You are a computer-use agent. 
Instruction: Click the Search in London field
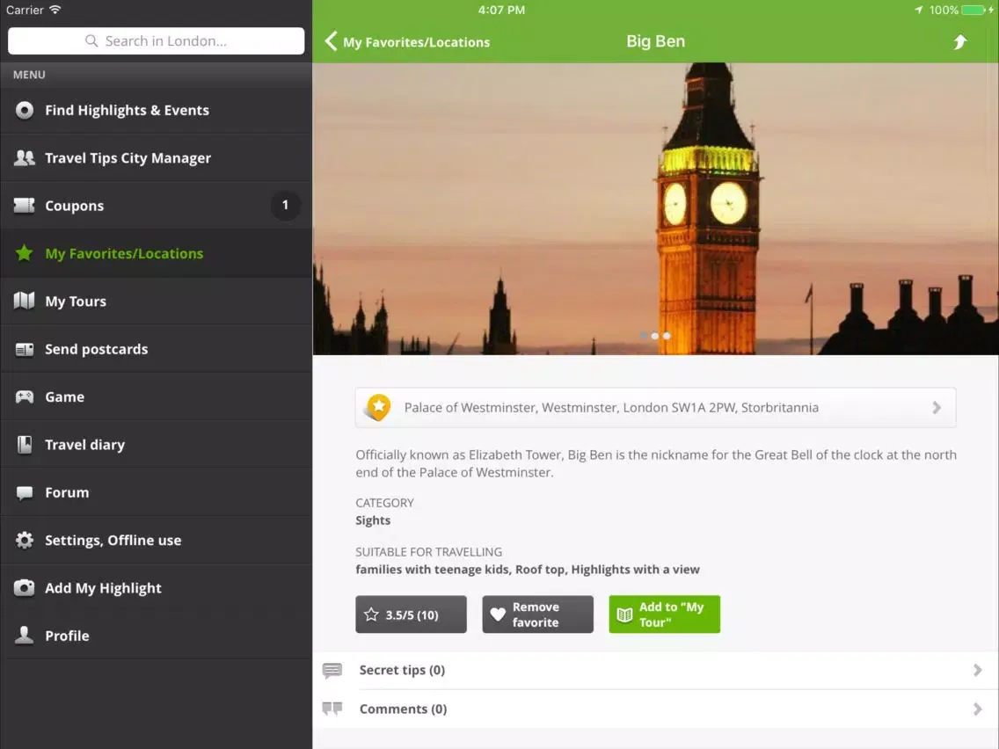(x=157, y=40)
